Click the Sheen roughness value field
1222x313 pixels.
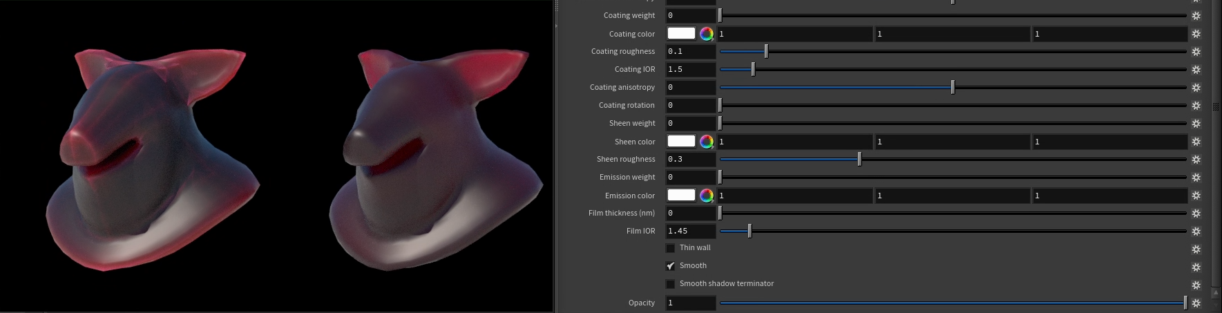(x=691, y=159)
